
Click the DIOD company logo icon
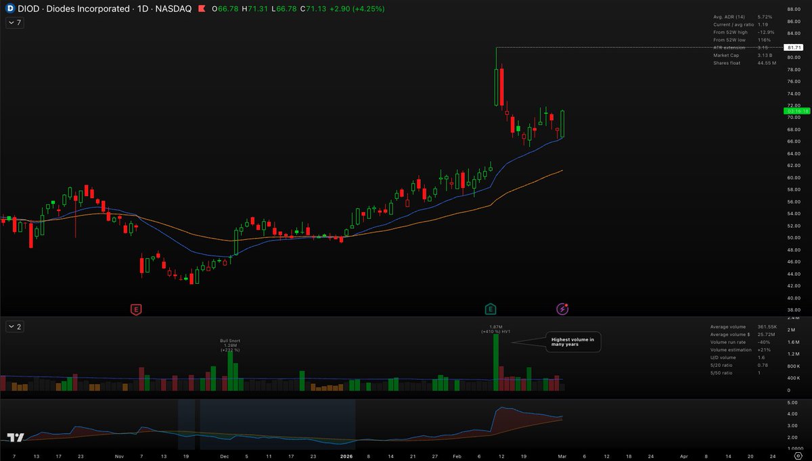click(x=8, y=9)
